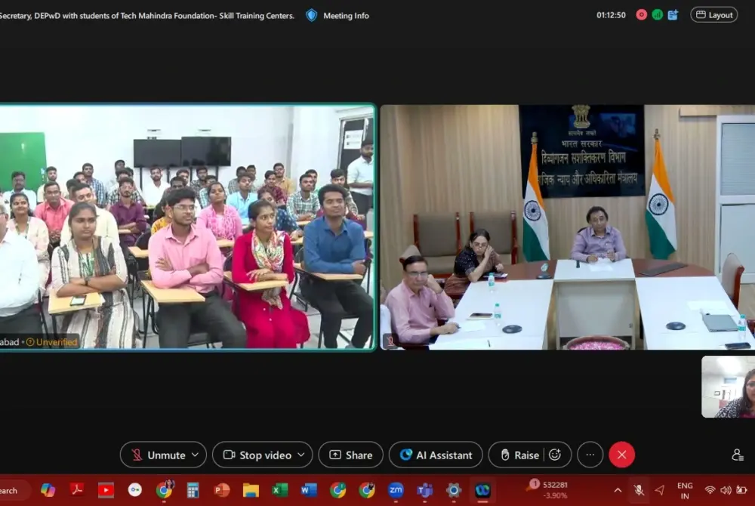This screenshot has width=755, height=506.
Task: Click the blue notes icon in header
Action: pos(673,15)
